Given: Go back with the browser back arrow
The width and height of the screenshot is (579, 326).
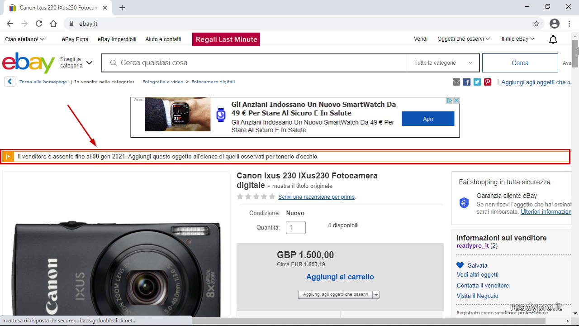Looking at the screenshot, I should [x=10, y=24].
